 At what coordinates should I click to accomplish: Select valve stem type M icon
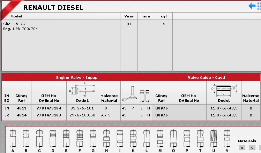coord(160,139)
